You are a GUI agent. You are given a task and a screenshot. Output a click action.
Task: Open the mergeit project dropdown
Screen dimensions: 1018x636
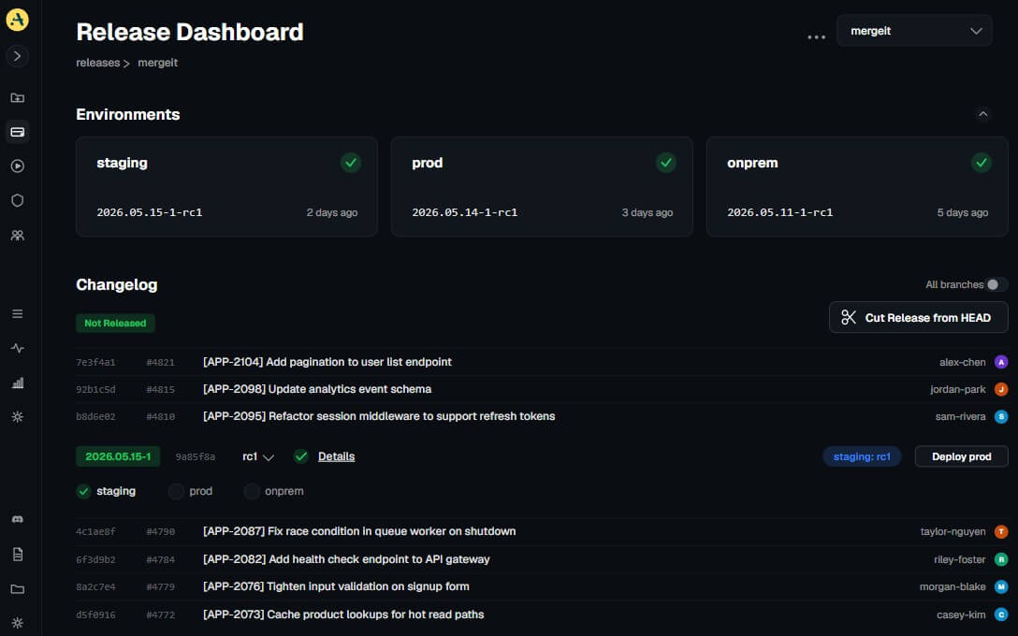coord(914,31)
